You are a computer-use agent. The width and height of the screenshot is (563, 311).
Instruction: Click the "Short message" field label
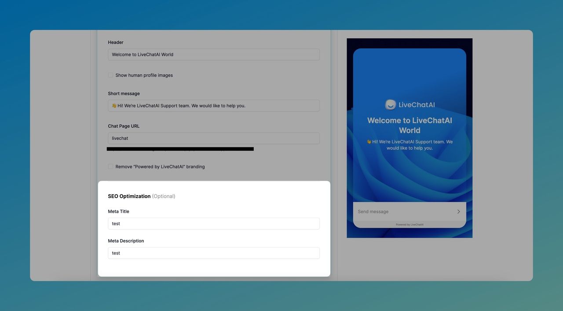click(124, 93)
